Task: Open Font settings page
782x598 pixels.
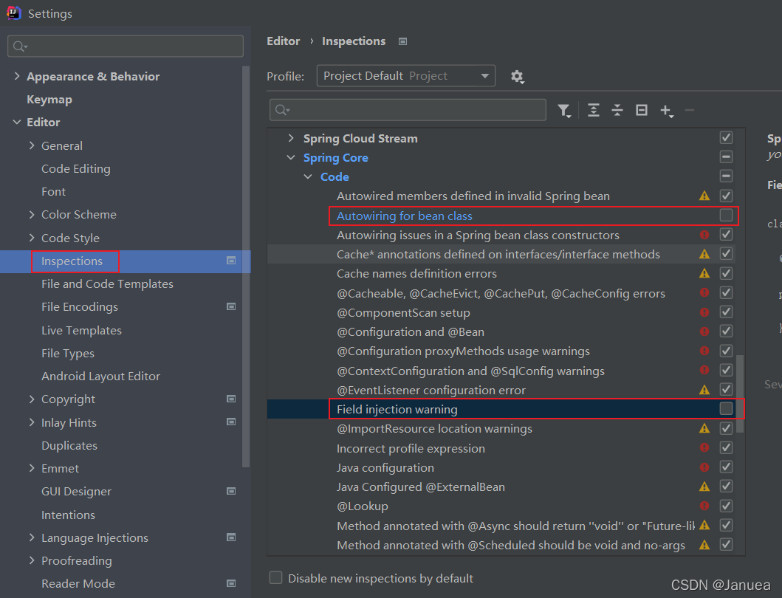Action: [x=53, y=191]
